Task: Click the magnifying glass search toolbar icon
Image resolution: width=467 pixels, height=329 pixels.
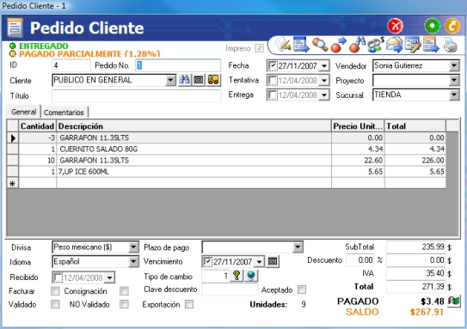Action: [x=320, y=46]
